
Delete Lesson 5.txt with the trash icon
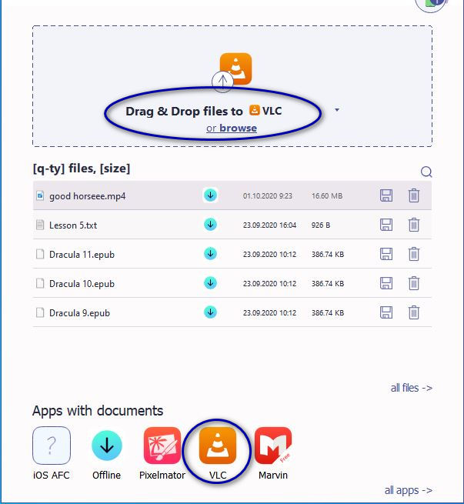(414, 225)
